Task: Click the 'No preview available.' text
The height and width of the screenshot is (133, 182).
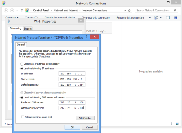Action: (151, 71)
